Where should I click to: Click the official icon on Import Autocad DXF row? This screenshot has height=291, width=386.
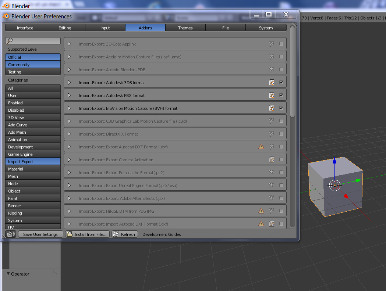(272, 224)
